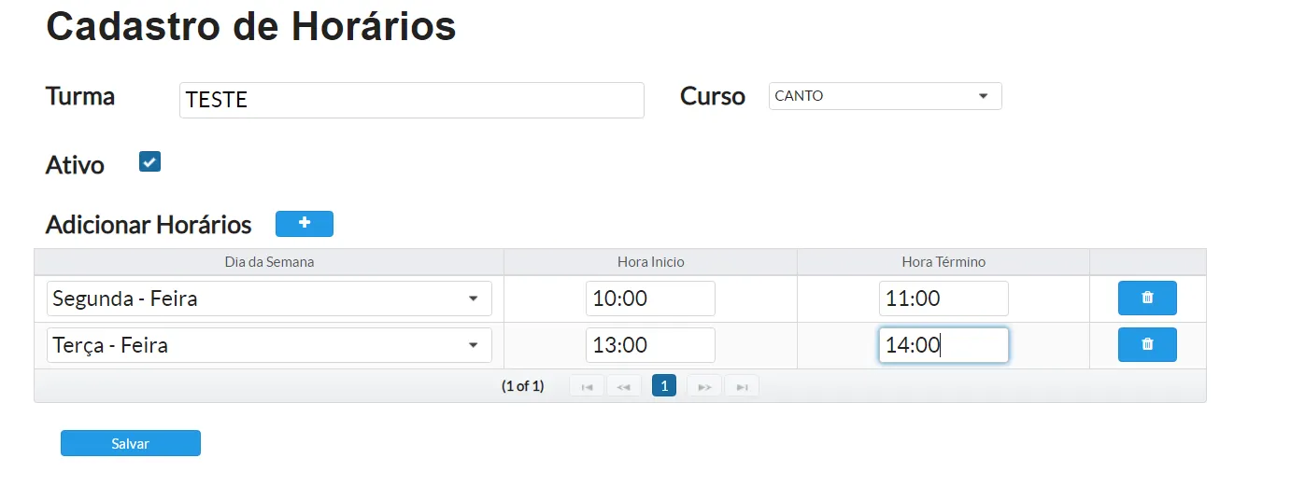Go to previous page in paginator
This screenshot has height=486, width=1291.
point(623,386)
